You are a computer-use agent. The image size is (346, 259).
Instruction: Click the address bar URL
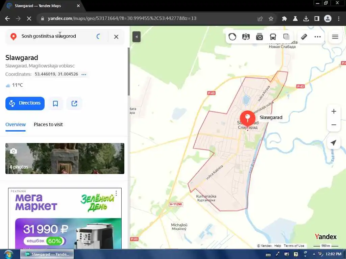122,19
